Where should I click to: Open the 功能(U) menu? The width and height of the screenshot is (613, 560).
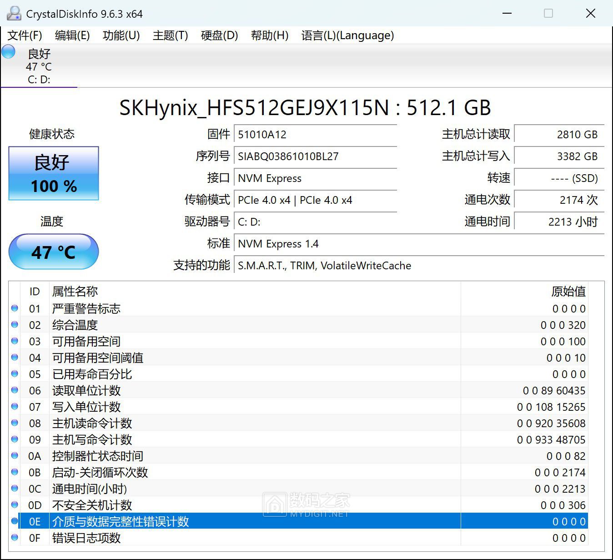[x=121, y=35]
